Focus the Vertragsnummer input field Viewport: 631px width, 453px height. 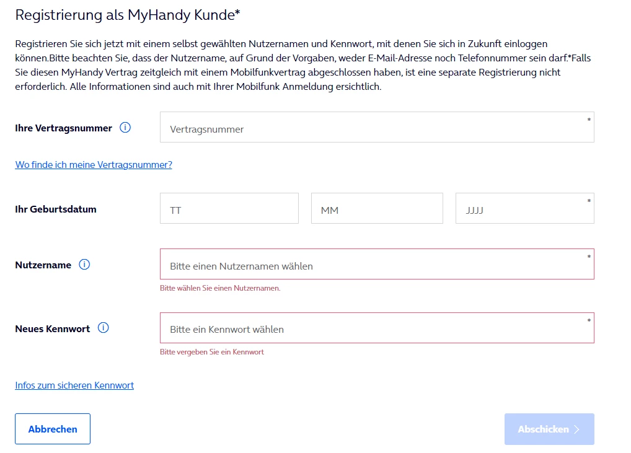coord(377,128)
